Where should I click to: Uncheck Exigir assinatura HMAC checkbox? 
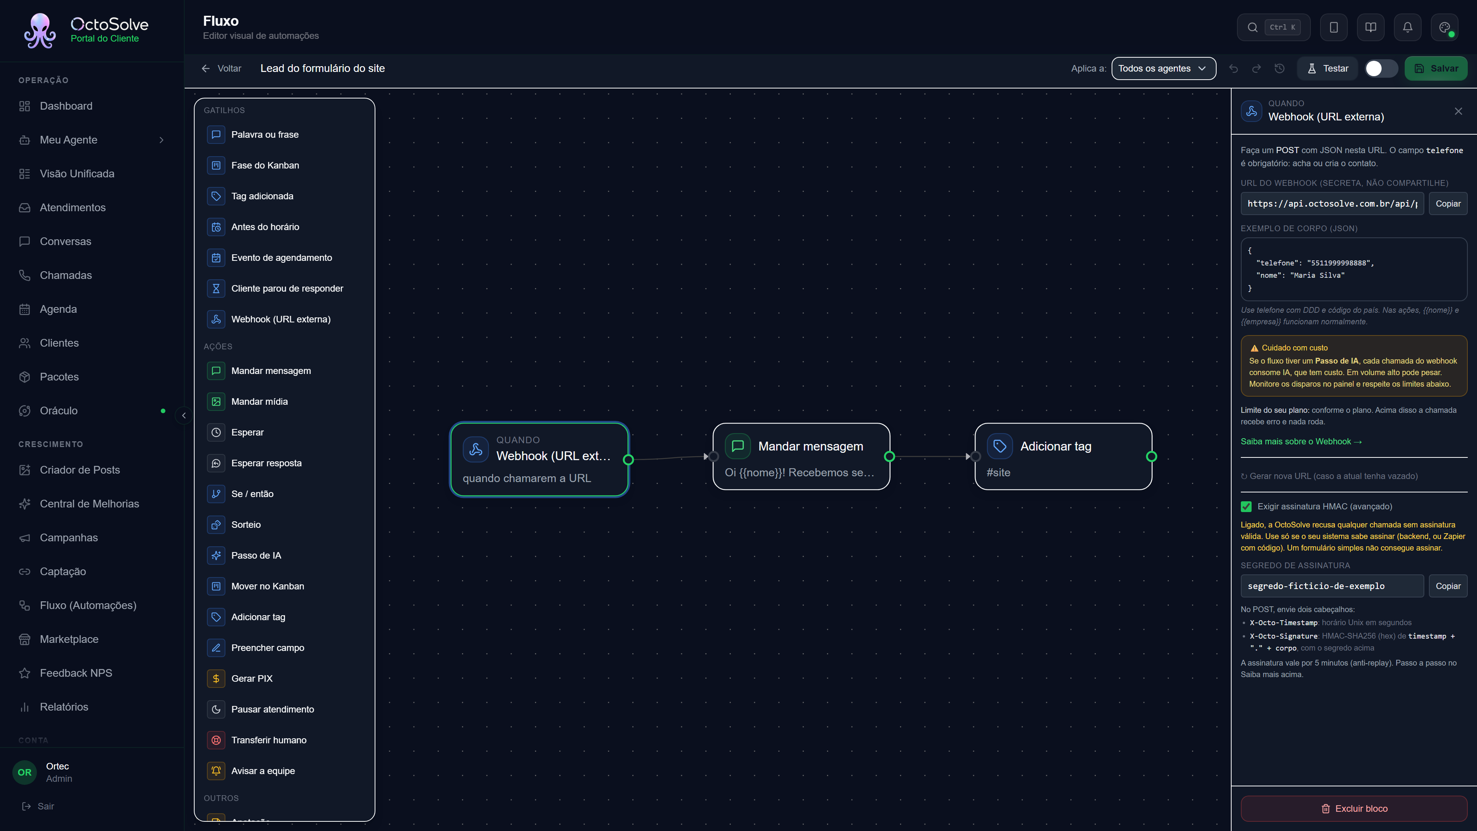1246,506
